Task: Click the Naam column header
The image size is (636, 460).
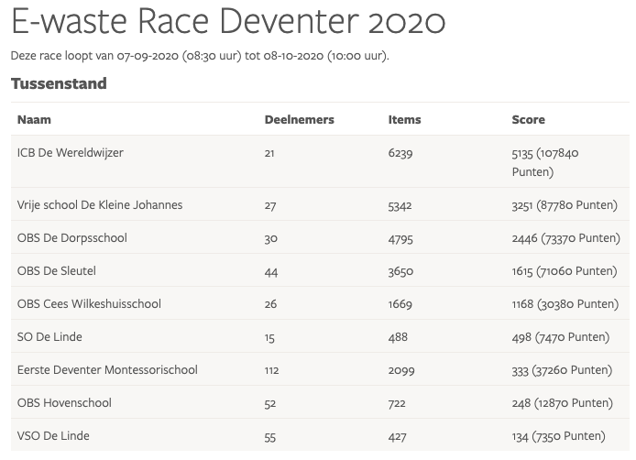Action: (x=34, y=120)
